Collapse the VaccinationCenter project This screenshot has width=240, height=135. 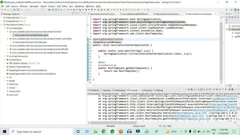(x=1, y=25)
